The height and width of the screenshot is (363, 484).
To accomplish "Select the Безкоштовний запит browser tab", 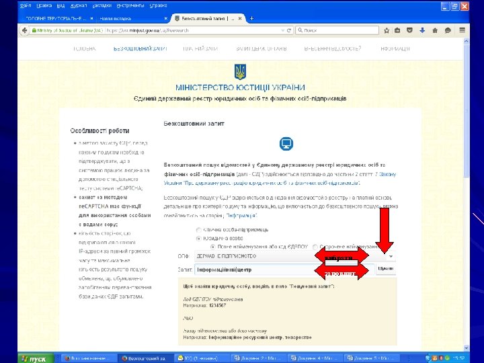I will (208, 19).
